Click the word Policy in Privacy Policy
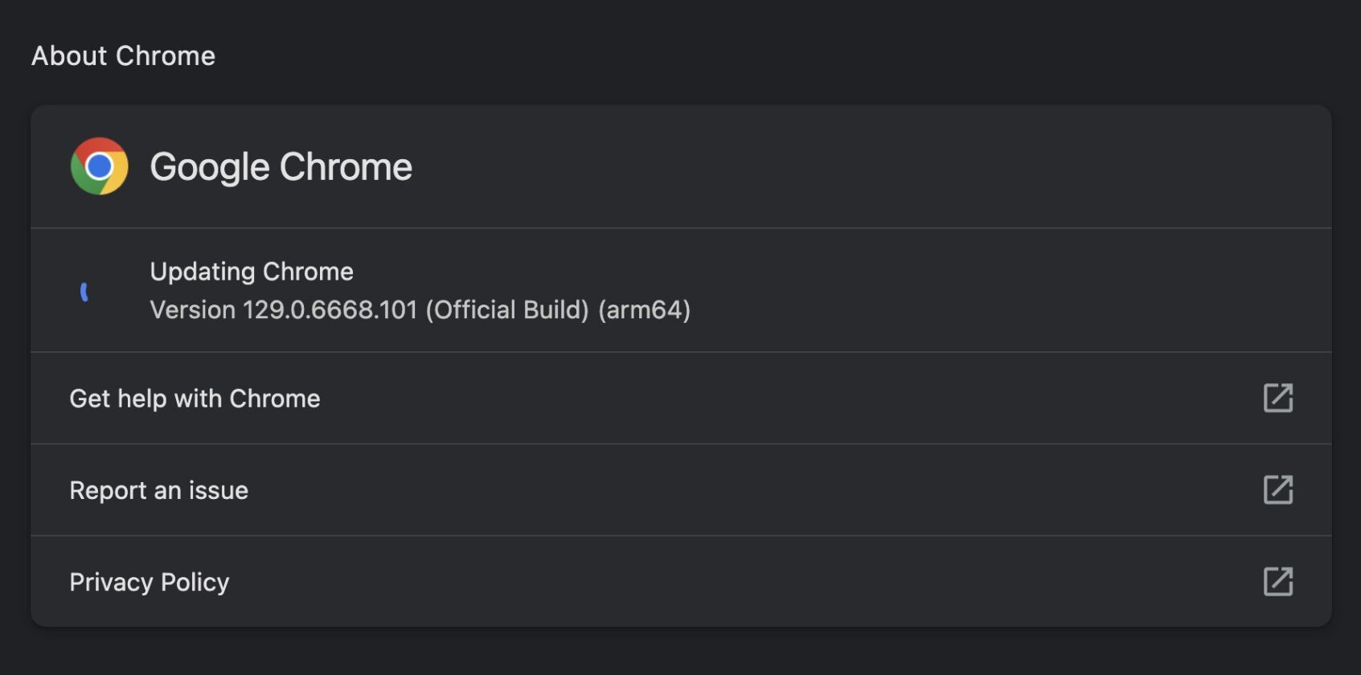The image size is (1361, 675). point(195,582)
